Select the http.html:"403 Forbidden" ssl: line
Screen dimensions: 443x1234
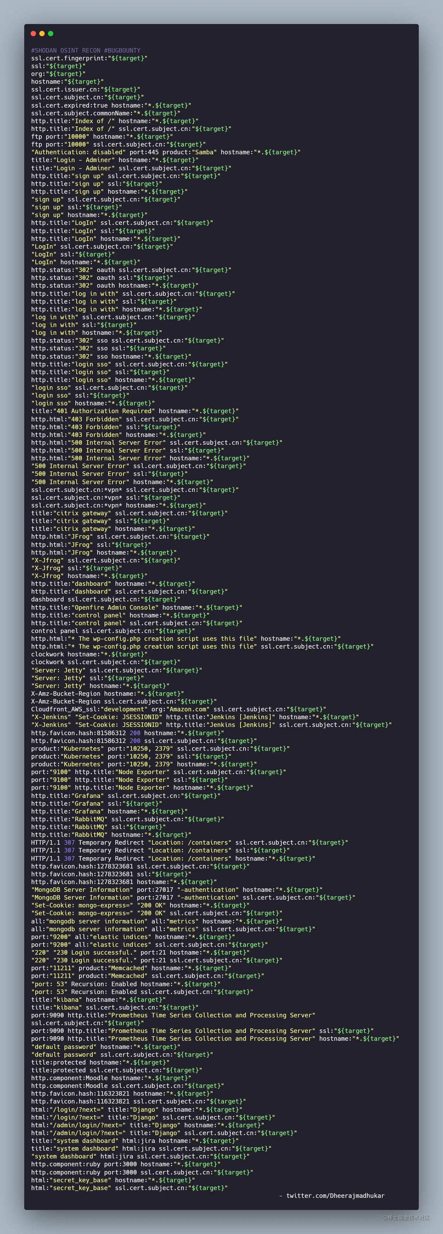[x=106, y=427]
